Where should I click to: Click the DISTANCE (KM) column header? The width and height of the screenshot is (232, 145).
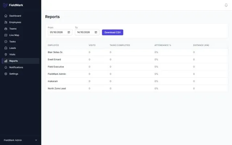click(x=201, y=45)
